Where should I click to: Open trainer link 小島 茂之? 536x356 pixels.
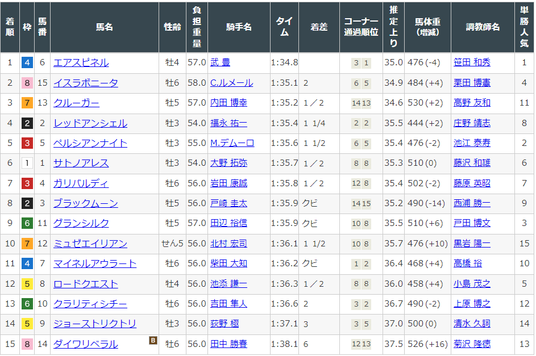click(472, 284)
